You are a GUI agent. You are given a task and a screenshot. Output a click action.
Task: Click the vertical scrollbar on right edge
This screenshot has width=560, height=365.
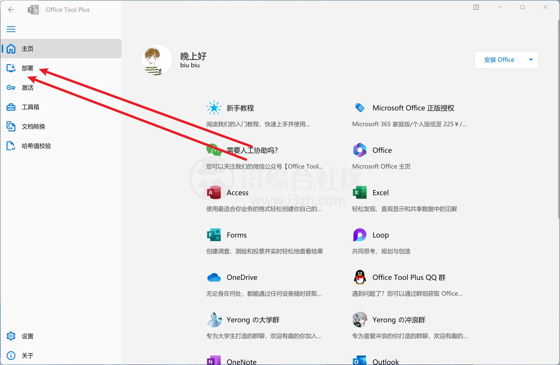558,119
